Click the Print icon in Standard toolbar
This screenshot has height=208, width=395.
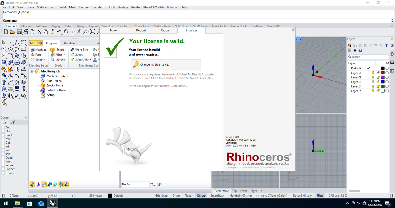(x=26, y=31)
